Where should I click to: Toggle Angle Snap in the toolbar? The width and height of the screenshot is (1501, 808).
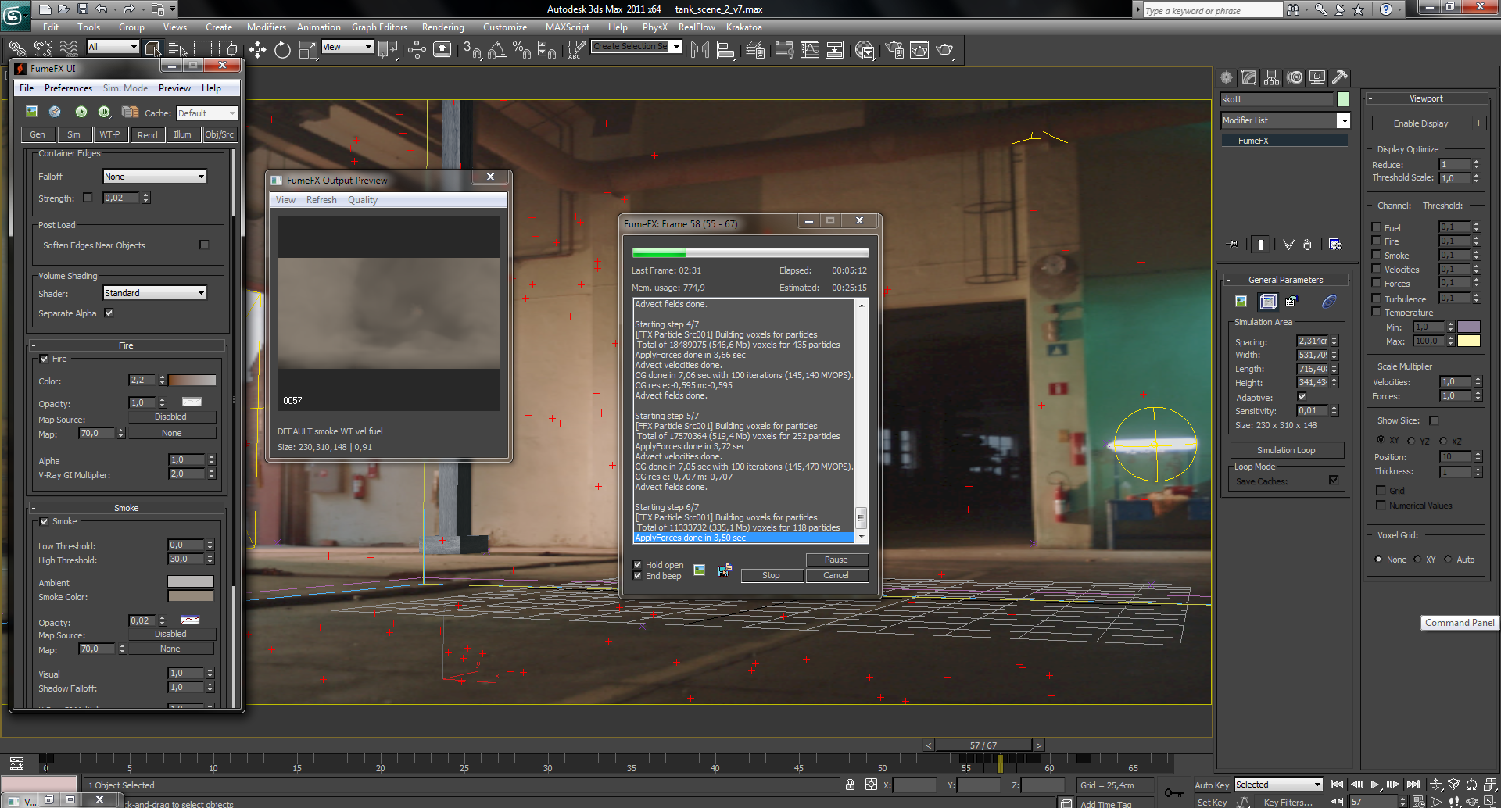(x=496, y=50)
